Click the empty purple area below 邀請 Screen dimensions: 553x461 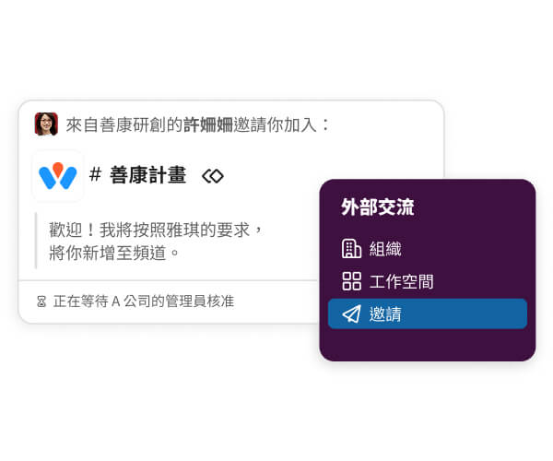click(428, 345)
